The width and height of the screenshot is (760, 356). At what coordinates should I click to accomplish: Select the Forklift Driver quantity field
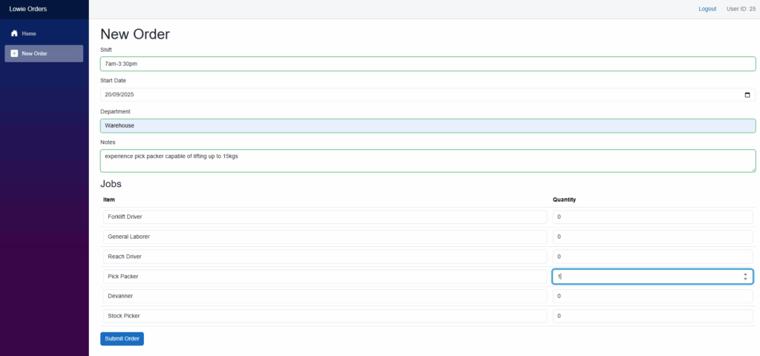coord(652,217)
